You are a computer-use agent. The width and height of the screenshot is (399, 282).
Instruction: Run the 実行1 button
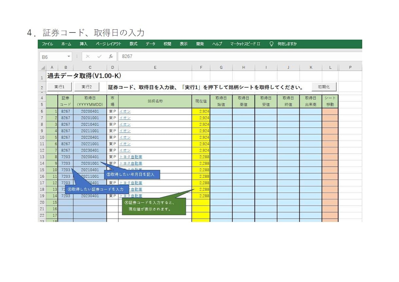(x=59, y=87)
